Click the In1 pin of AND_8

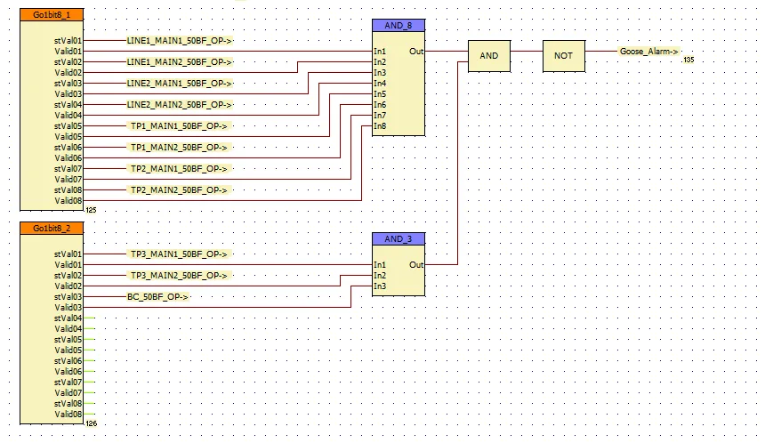tap(380, 52)
